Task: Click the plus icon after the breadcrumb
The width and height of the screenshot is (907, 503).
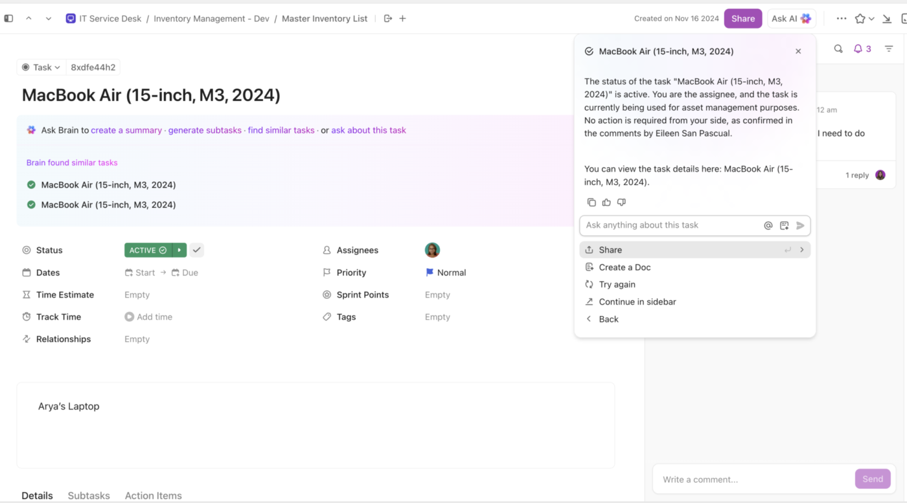Action: click(x=402, y=19)
